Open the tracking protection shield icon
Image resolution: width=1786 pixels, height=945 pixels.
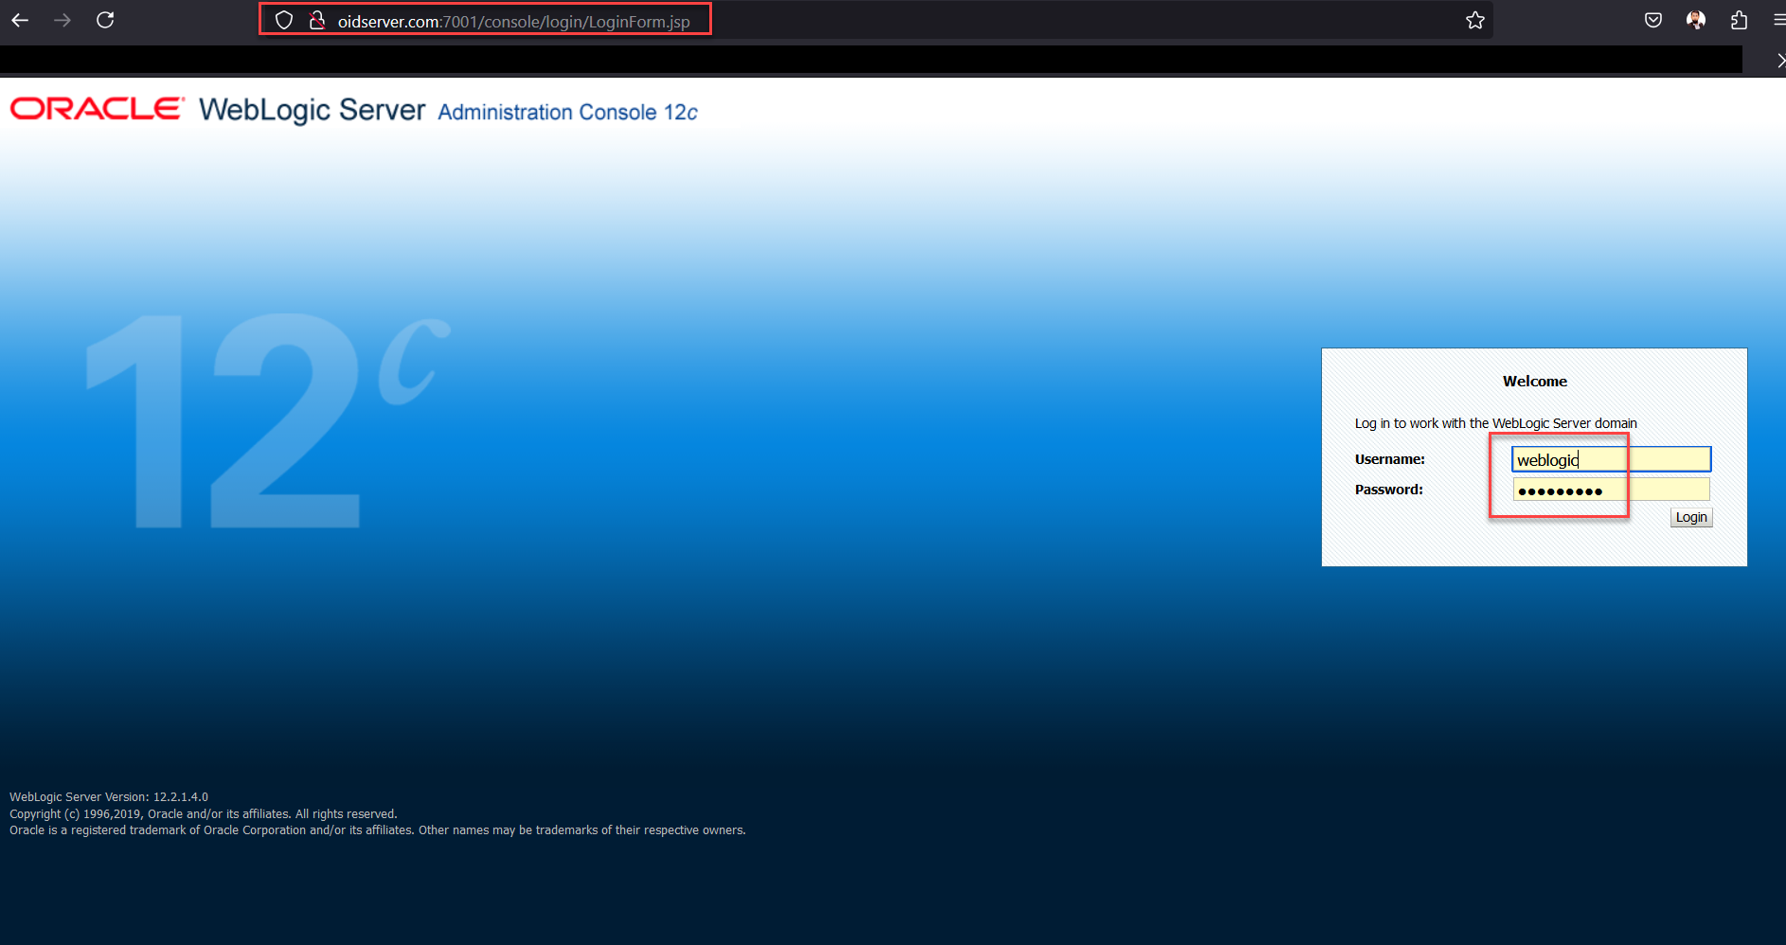click(284, 20)
